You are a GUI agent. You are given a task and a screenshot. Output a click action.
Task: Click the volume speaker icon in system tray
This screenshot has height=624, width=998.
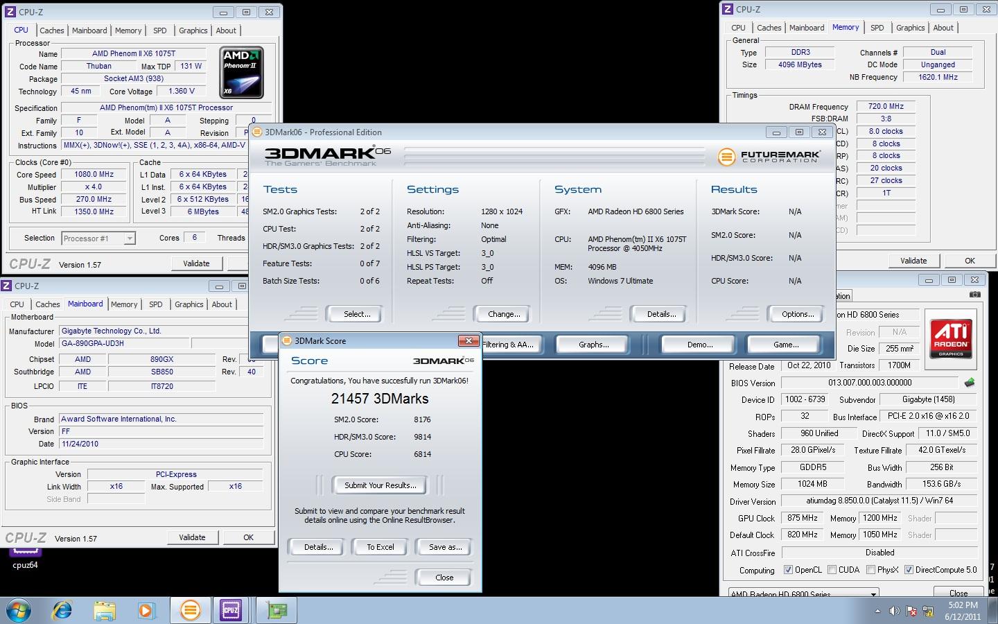(x=894, y=611)
